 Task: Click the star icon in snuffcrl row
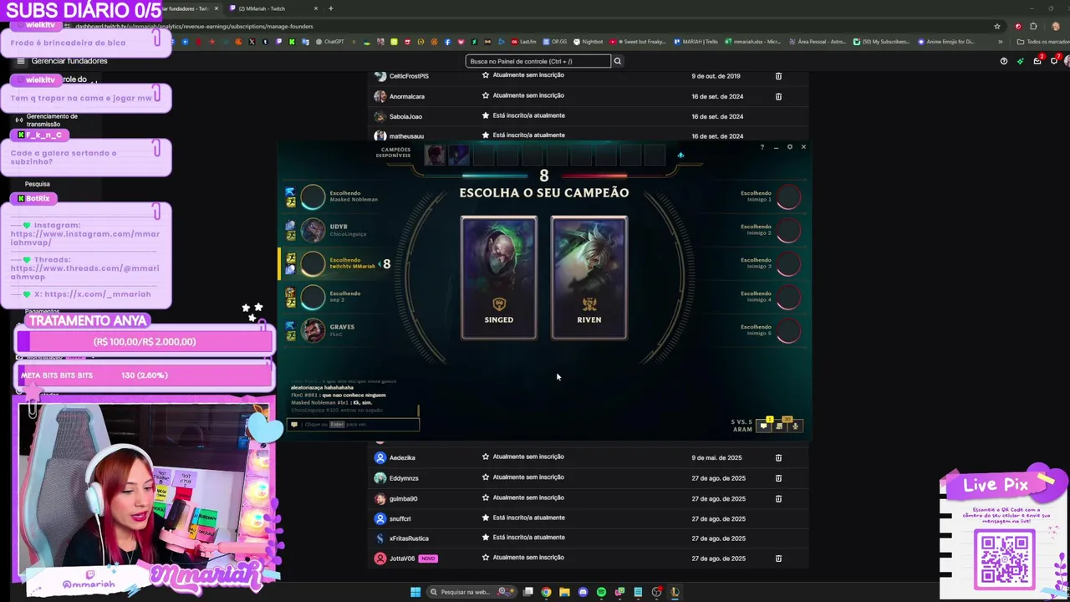coord(486,518)
